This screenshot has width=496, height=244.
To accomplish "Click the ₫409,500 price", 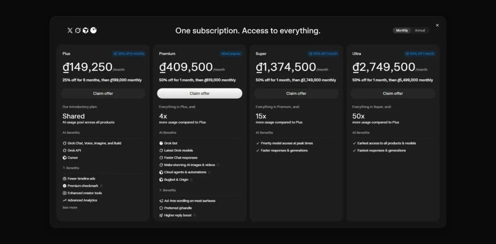I will 186,67.
